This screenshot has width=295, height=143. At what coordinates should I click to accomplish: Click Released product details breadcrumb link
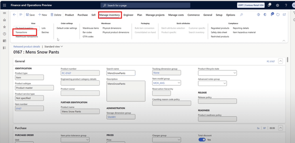(27, 47)
